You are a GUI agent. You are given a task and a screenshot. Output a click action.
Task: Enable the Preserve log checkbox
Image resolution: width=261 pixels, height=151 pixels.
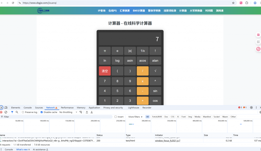point(23,112)
